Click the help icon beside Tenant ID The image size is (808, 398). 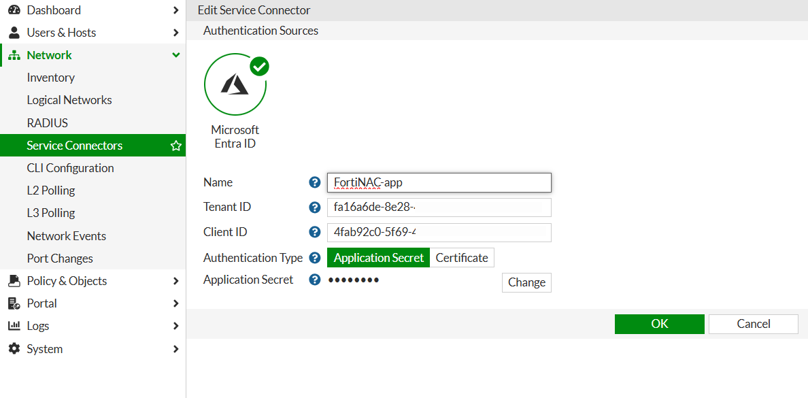[314, 208]
